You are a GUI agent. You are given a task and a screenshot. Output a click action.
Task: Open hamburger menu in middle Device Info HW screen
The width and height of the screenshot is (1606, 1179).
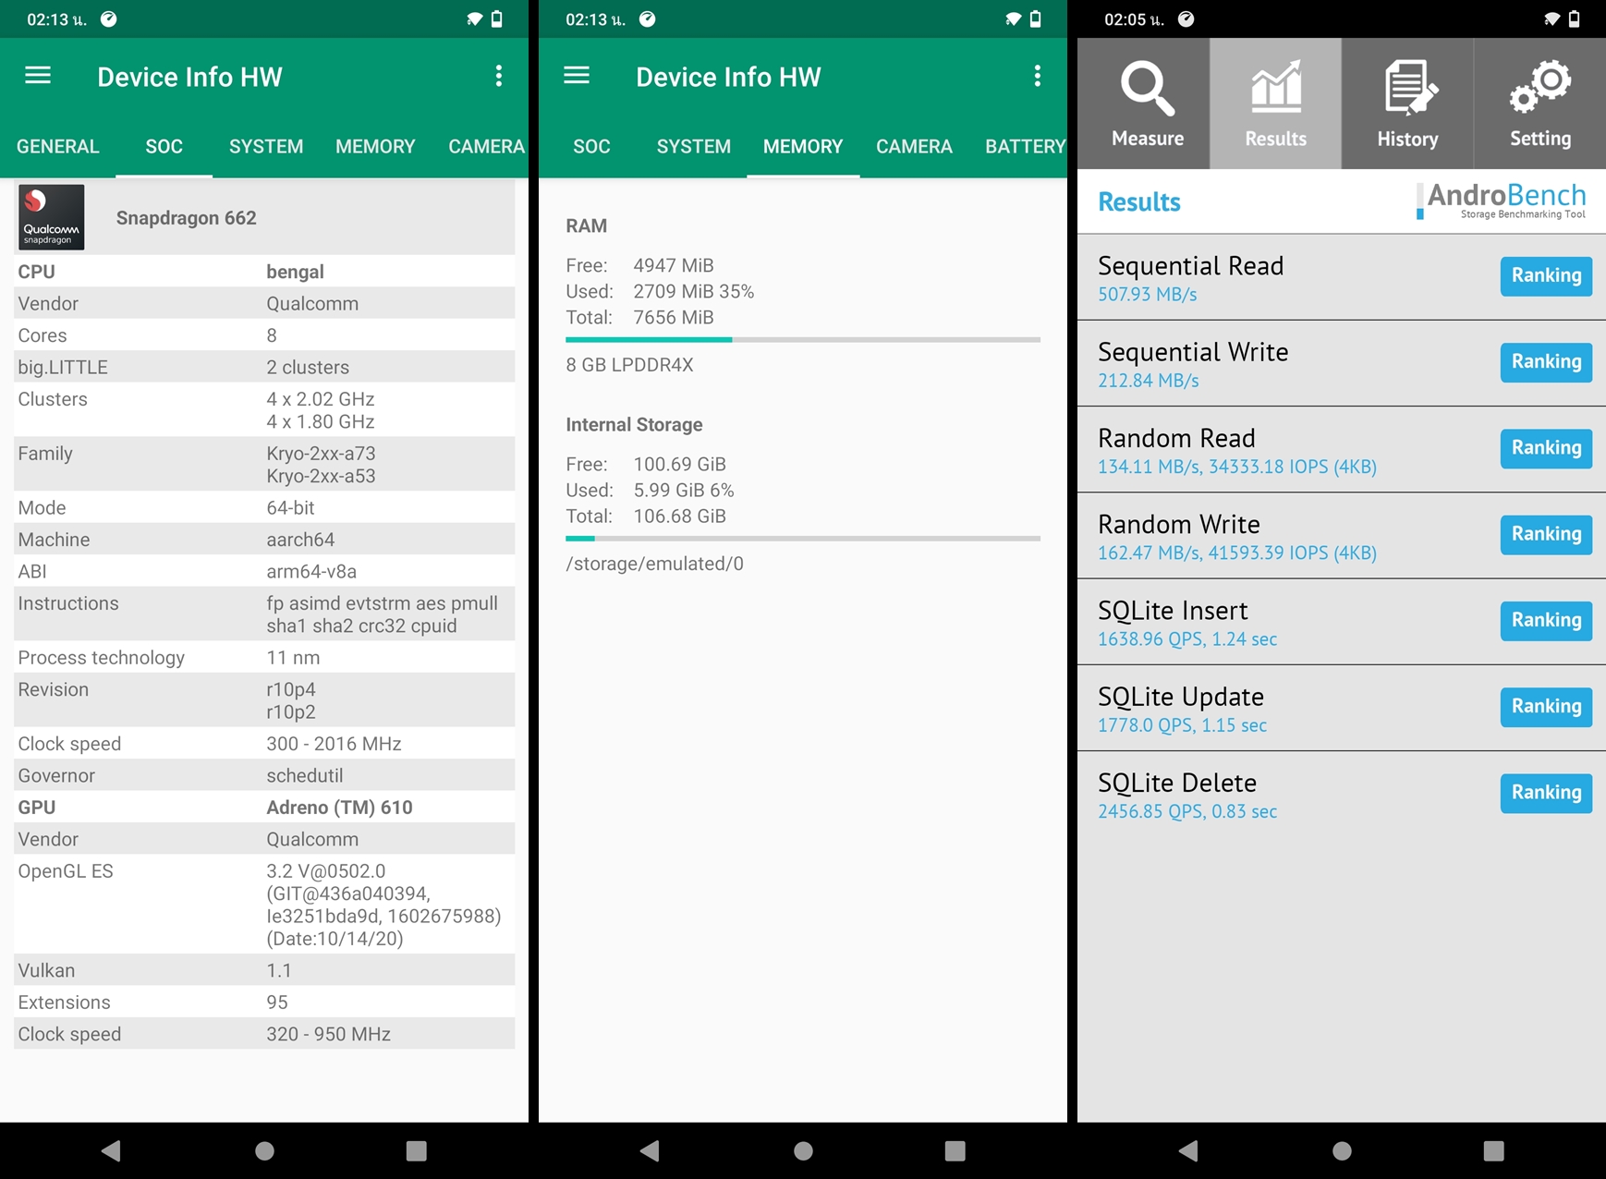pos(577,75)
